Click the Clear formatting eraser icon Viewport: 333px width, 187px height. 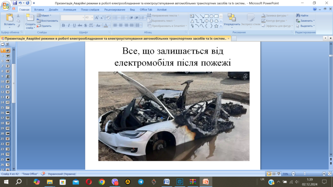pyautogui.click(x=108, y=18)
